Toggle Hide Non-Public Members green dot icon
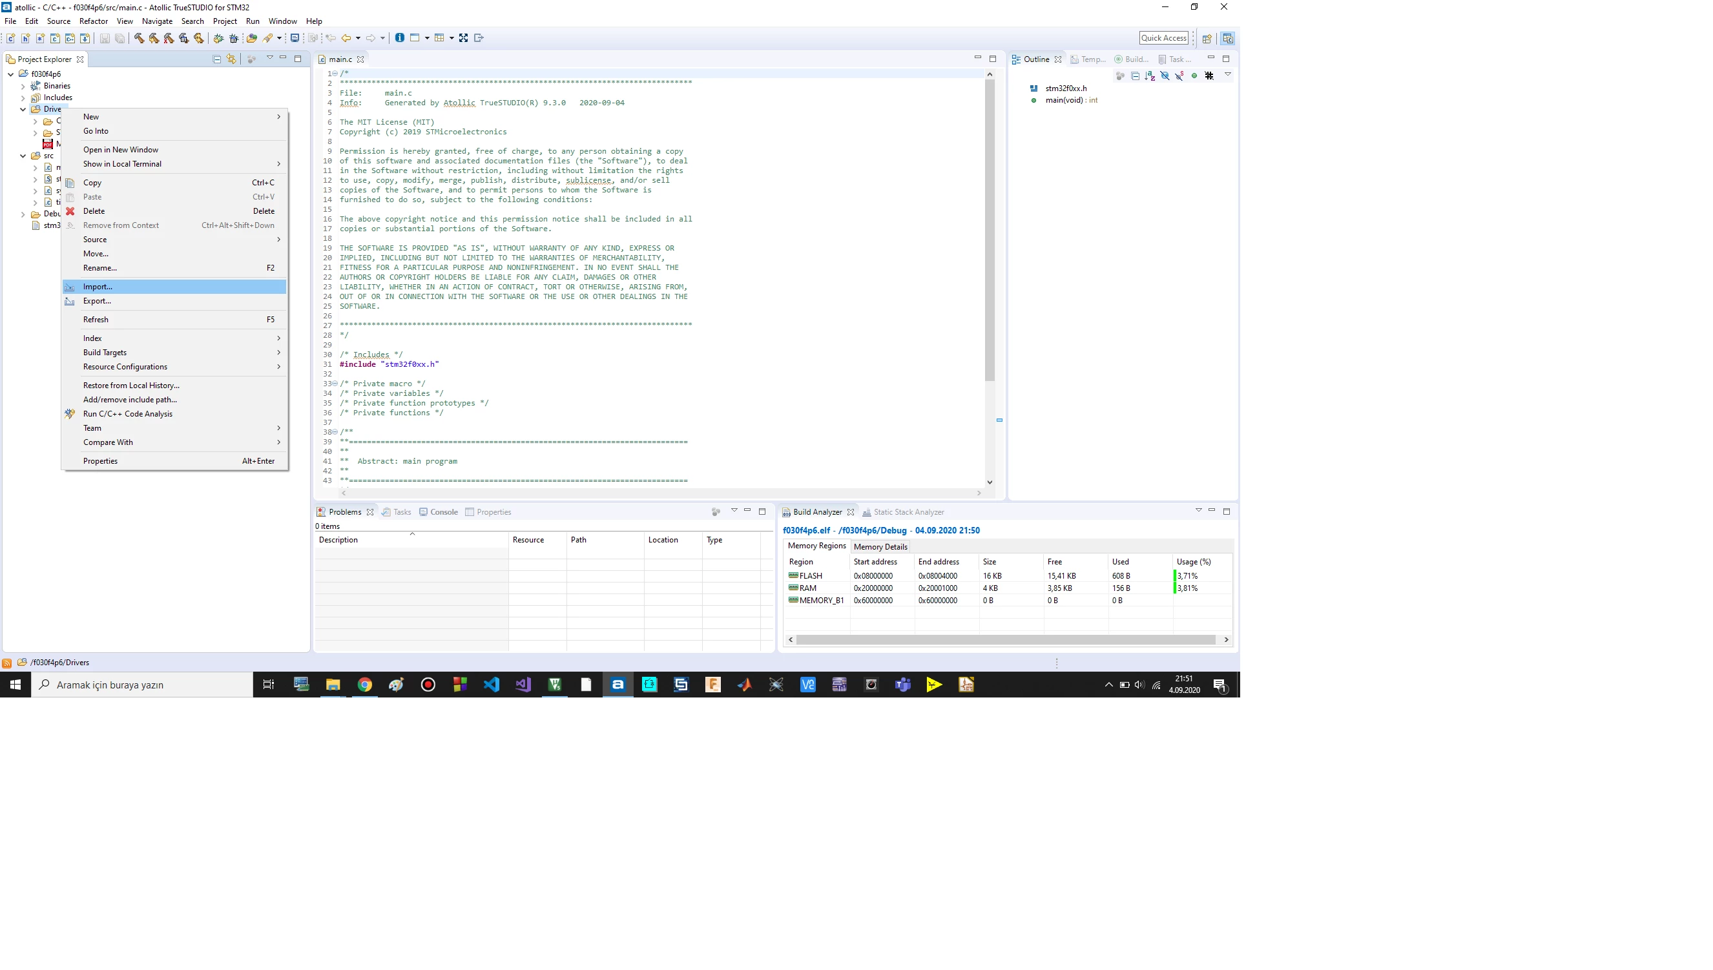 click(x=1194, y=76)
